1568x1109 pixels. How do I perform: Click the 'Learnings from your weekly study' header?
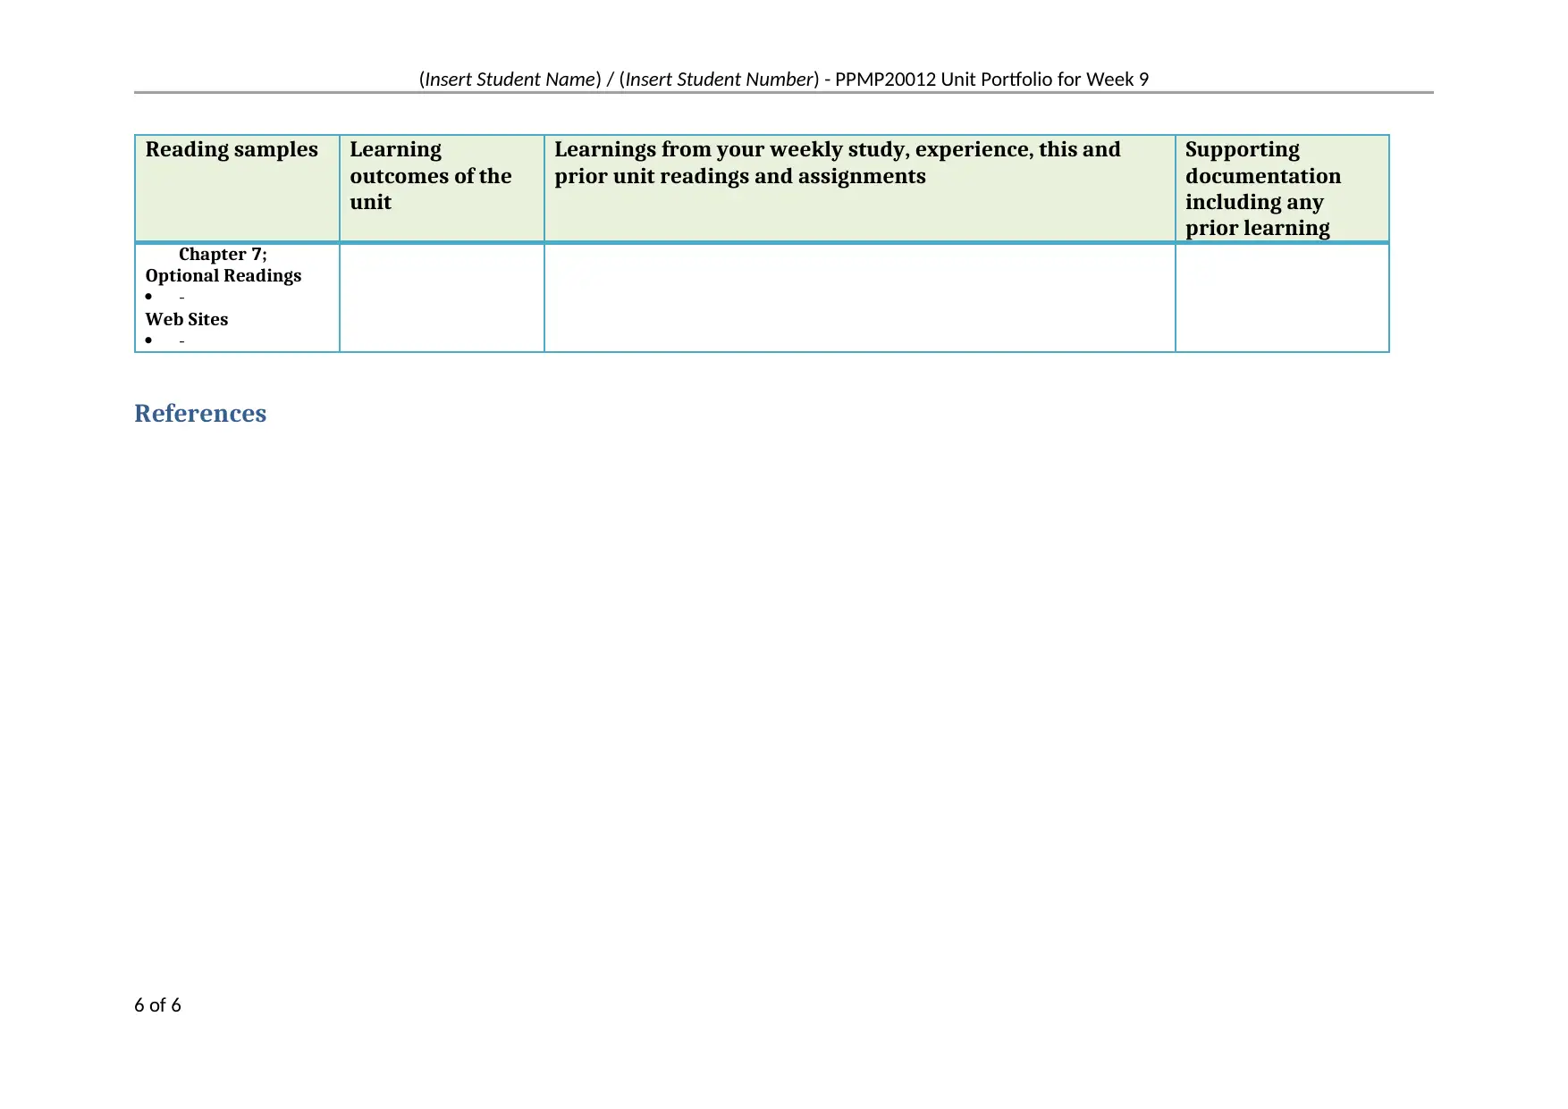click(x=859, y=189)
